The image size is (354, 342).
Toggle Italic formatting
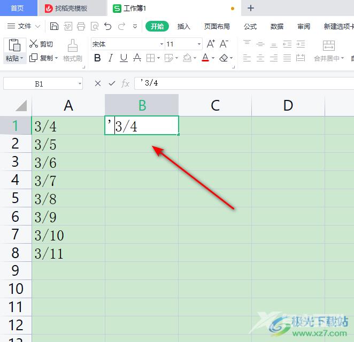pos(110,58)
